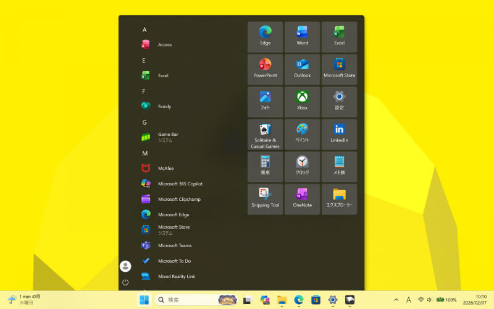494x309 pixels.
Task: Open the Edge tile
Action: 265,37
